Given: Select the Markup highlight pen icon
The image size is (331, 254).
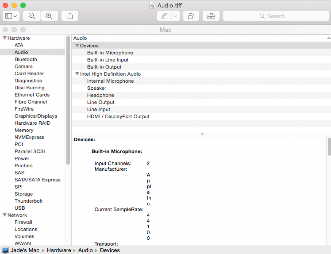Looking at the screenshot, I should point(164,16).
